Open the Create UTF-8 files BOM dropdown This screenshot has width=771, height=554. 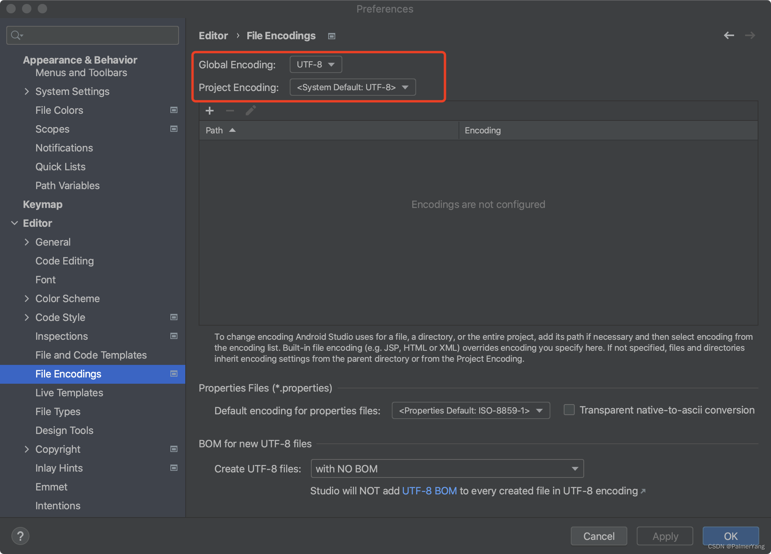point(447,468)
